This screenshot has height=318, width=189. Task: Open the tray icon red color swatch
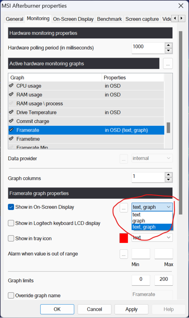124,238
